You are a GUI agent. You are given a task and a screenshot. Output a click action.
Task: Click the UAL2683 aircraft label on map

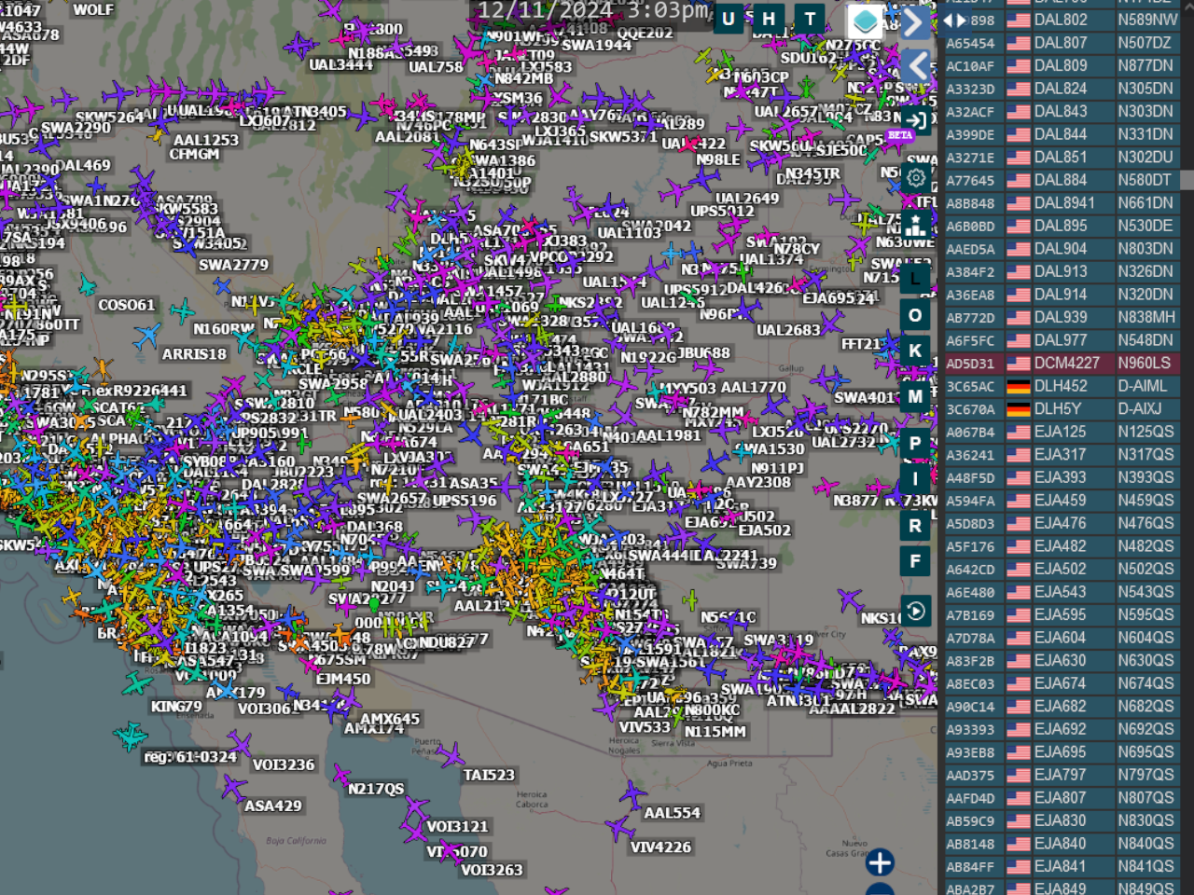click(x=788, y=330)
